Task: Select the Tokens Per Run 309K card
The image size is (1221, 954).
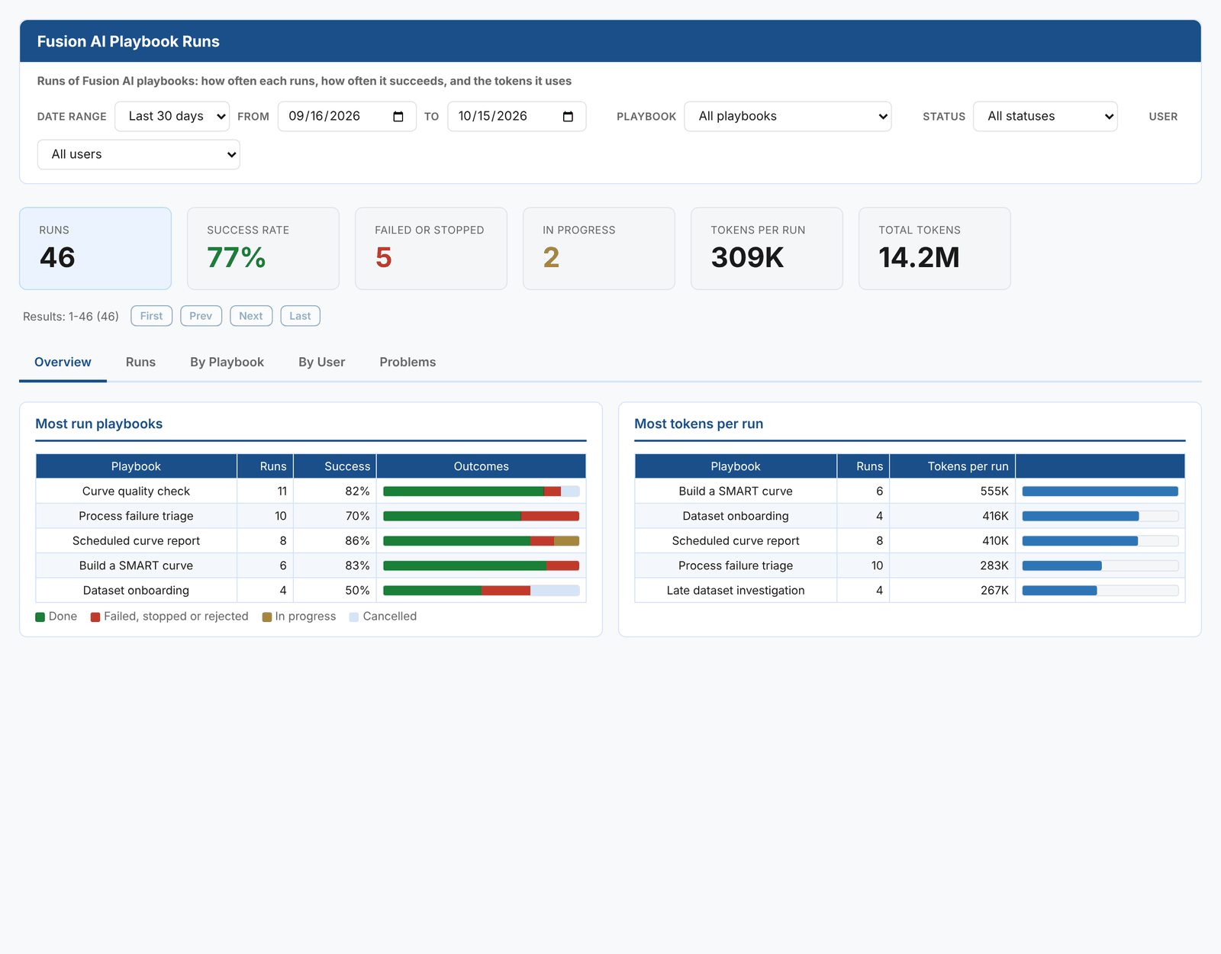Action: pyautogui.click(x=767, y=249)
